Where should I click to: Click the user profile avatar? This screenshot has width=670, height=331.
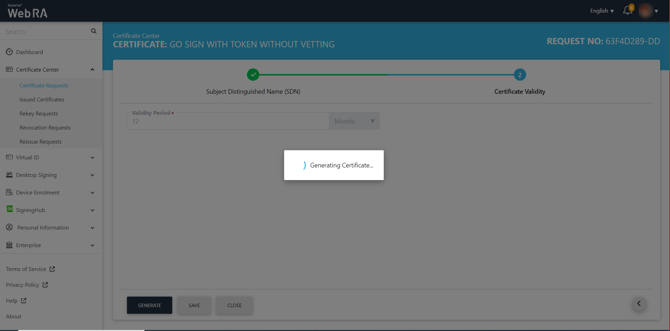645,11
